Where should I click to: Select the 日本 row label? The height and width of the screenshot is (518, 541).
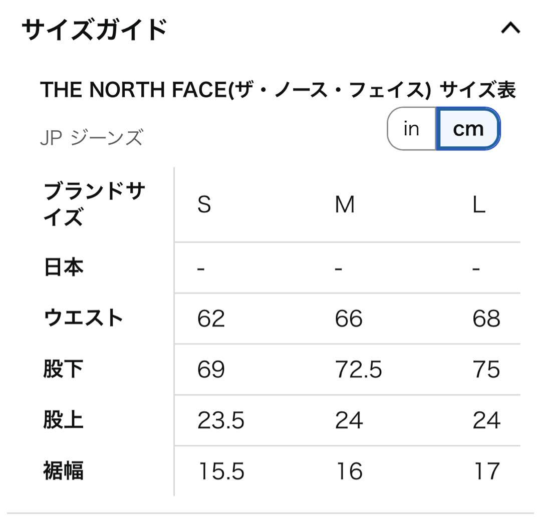(x=64, y=268)
